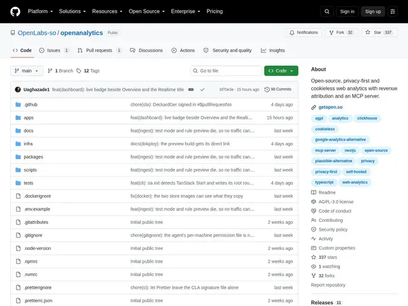The width and height of the screenshot is (408, 306).
Task: Open the header menu icon beside Sign up
Action: point(393,11)
